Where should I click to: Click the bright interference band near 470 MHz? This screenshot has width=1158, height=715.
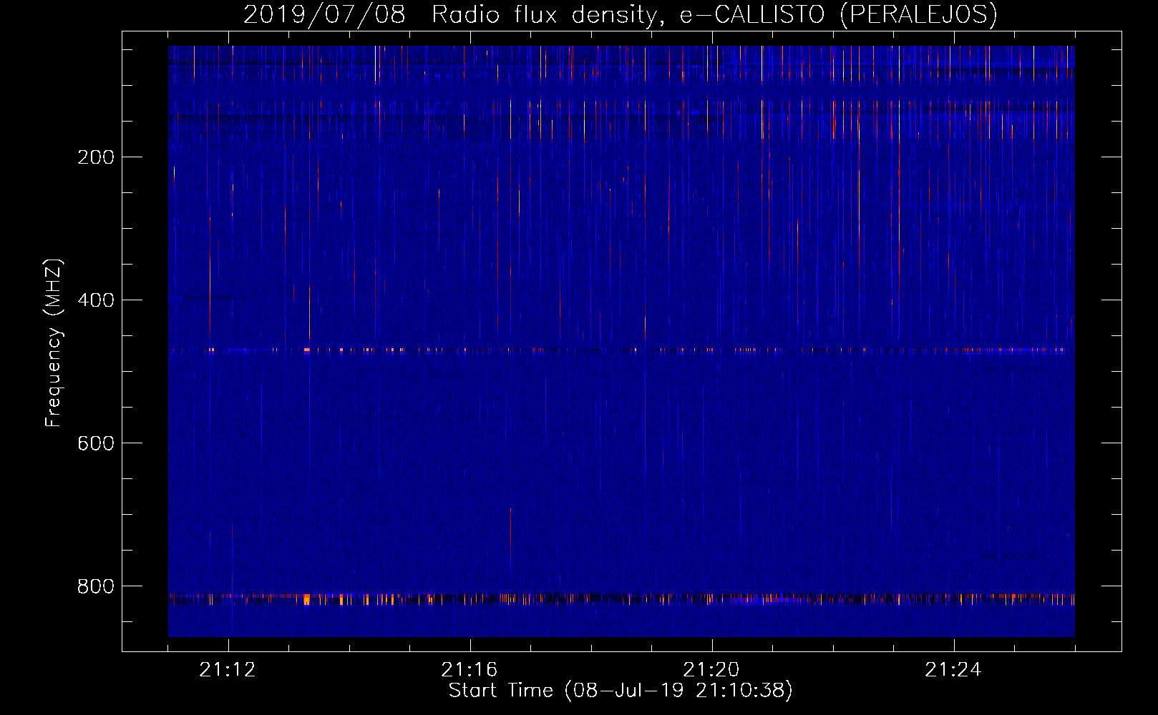tap(621, 350)
